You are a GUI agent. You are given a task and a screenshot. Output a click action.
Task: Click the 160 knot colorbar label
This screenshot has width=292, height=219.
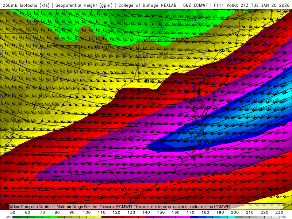[x=176, y=212]
